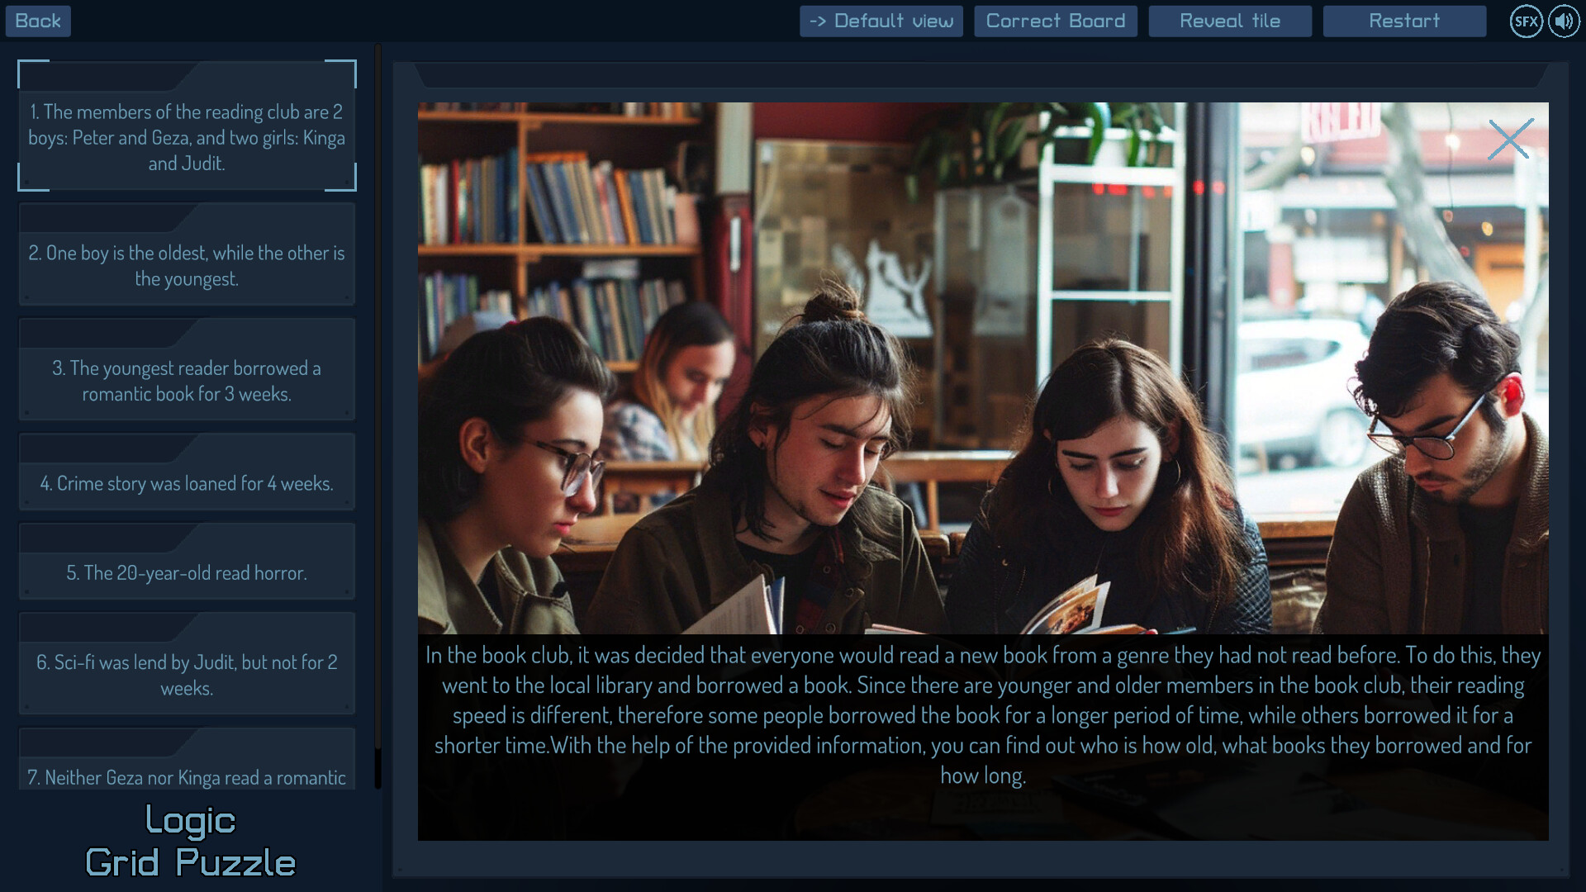Click the Logic Grid Puzzle title
Image resolution: width=1586 pixels, height=892 pixels.
(190, 842)
